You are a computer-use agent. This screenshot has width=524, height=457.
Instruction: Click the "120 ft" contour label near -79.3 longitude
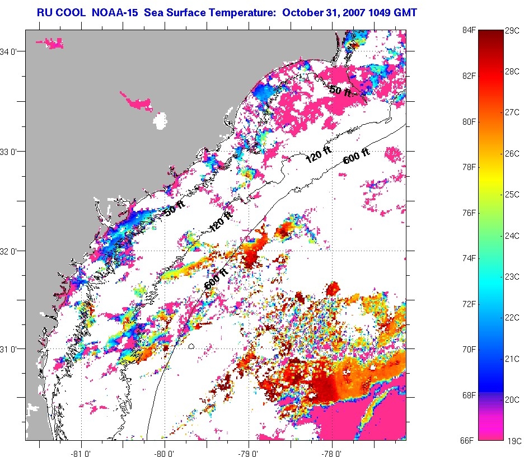(220, 222)
